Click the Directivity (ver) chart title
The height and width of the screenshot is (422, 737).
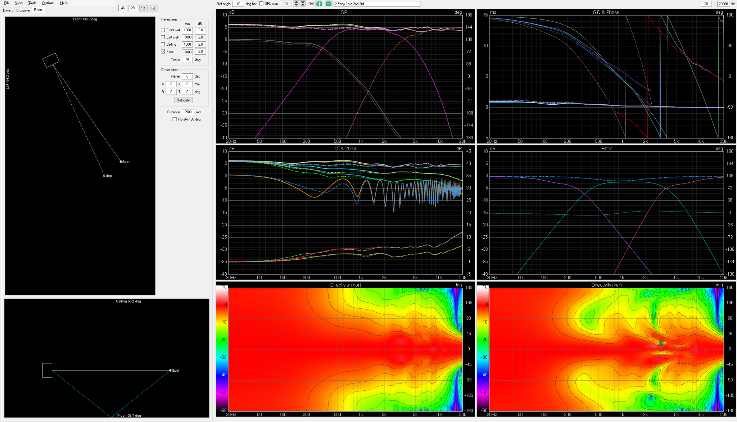606,285
